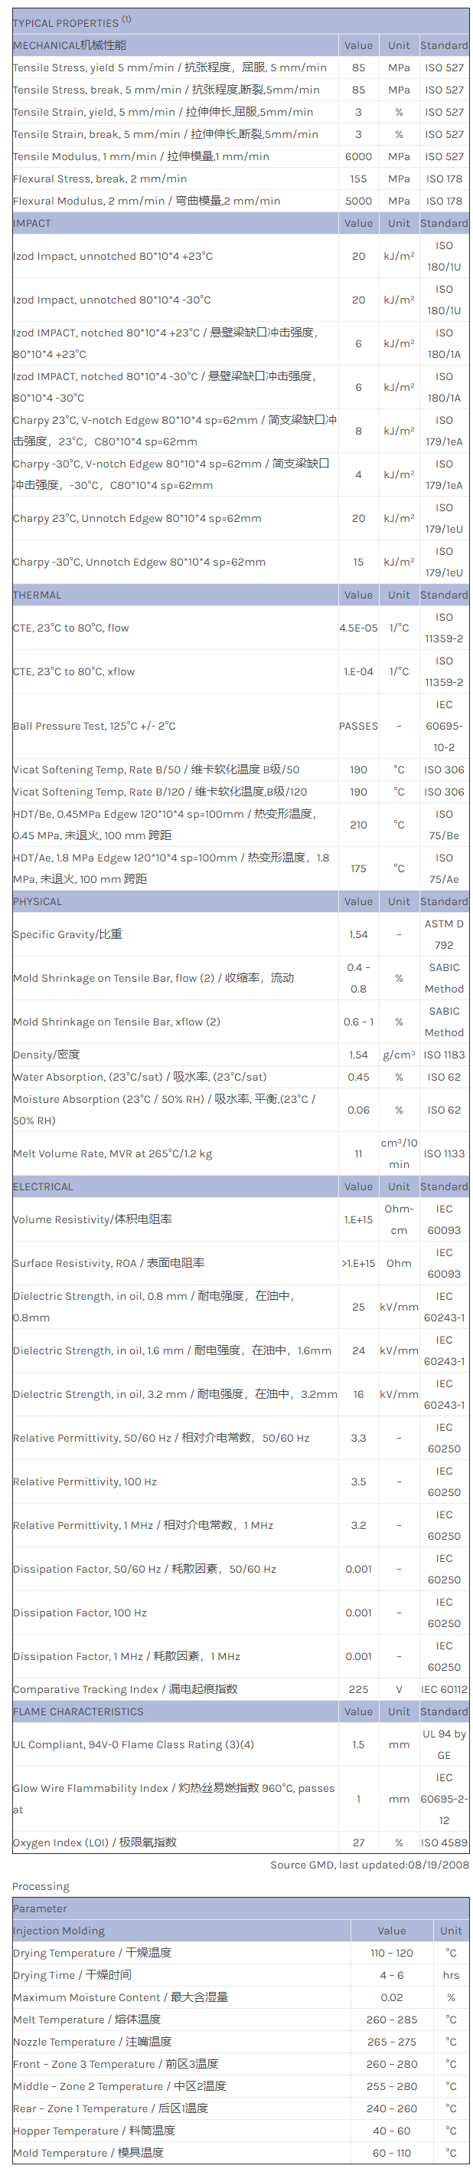Select the IEC 60112 standard cell
Screen dimensions: 473x2182
[443, 1690]
